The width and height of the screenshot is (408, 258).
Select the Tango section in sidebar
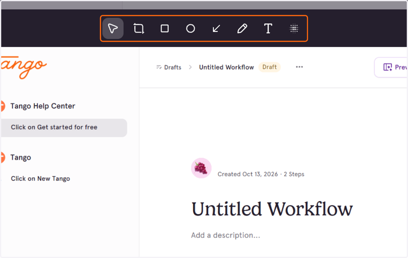pos(21,158)
